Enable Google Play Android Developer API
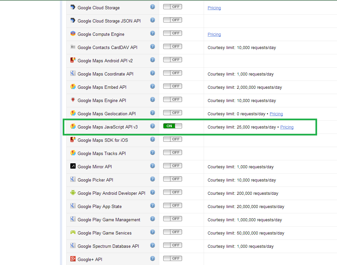Screen dimensions: 337x265 (x=172, y=192)
